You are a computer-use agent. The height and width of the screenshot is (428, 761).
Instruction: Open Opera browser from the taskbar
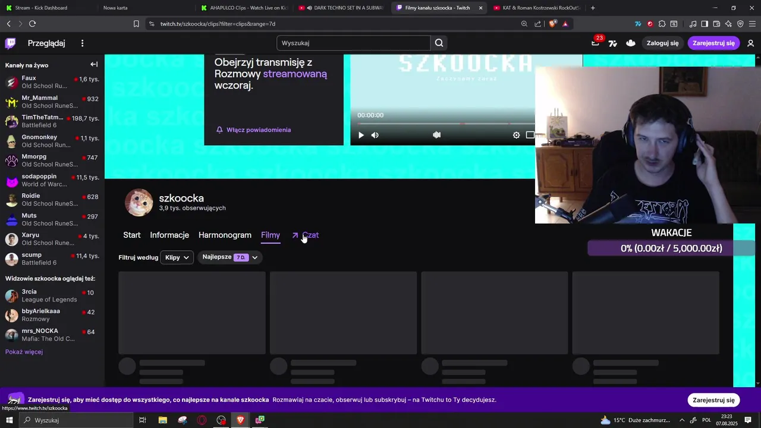pyautogui.click(x=202, y=420)
